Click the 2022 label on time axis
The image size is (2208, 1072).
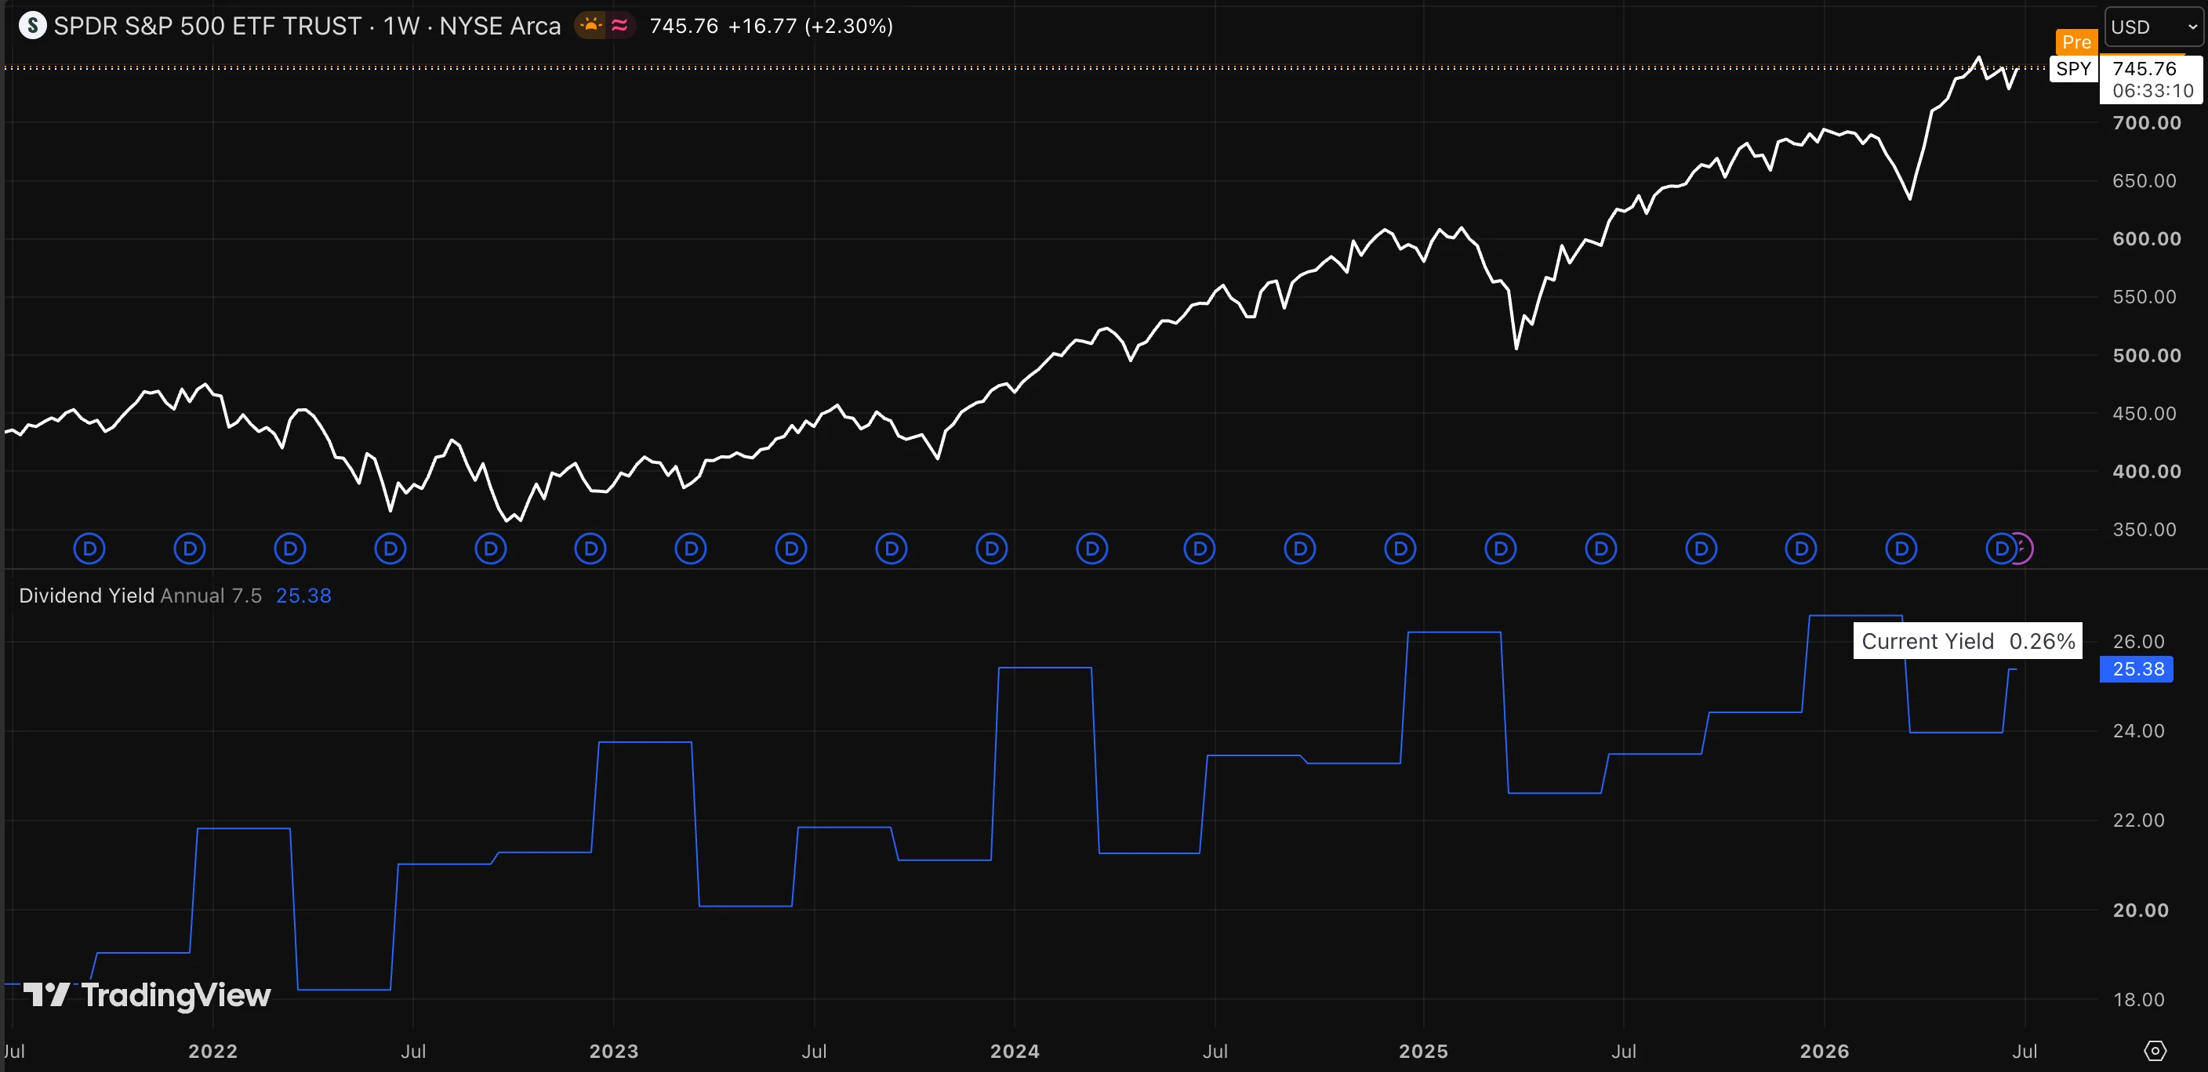click(x=212, y=1052)
